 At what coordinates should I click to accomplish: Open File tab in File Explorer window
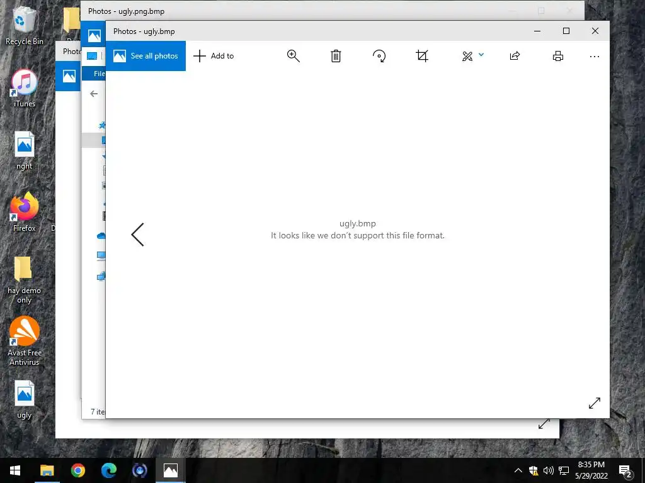click(x=99, y=74)
